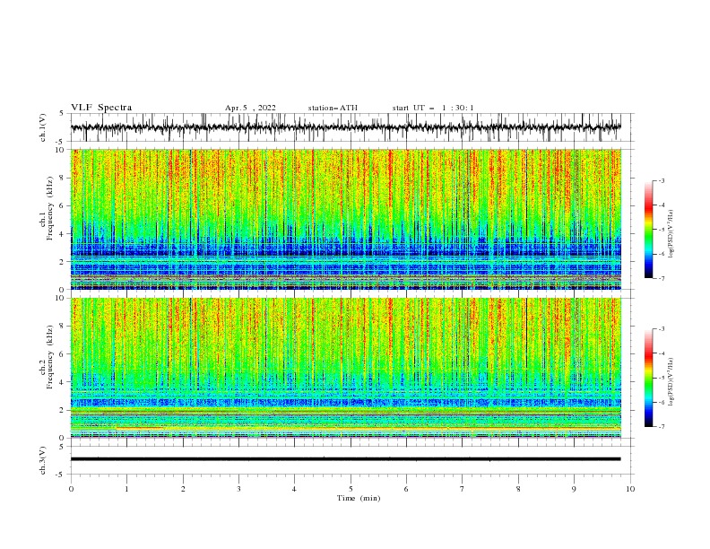Click the "8" kHz tick of ch.1 frequency axis
Image resolution: width=710 pixels, height=549 pixels.
pyautogui.click(x=63, y=178)
